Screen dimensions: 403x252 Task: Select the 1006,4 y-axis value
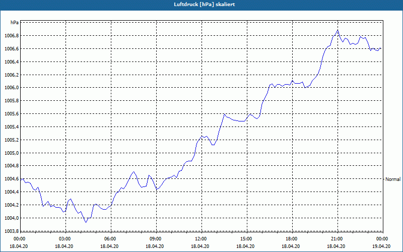click(12, 61)
